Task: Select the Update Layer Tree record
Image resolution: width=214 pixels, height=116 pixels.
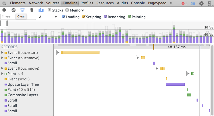Action: pos(23,84)
